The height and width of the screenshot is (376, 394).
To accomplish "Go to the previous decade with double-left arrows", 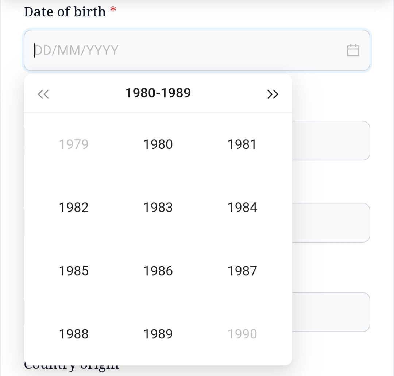I will 43,94.
